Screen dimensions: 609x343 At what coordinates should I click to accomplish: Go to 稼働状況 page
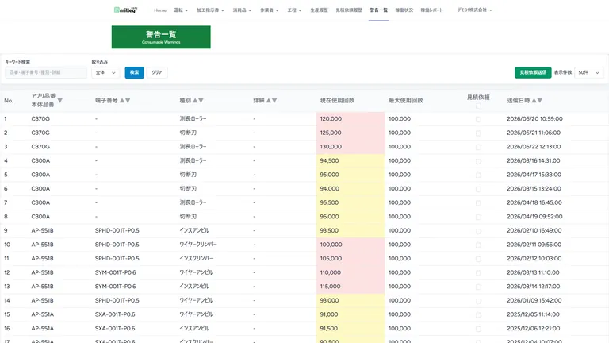(404, 10)
